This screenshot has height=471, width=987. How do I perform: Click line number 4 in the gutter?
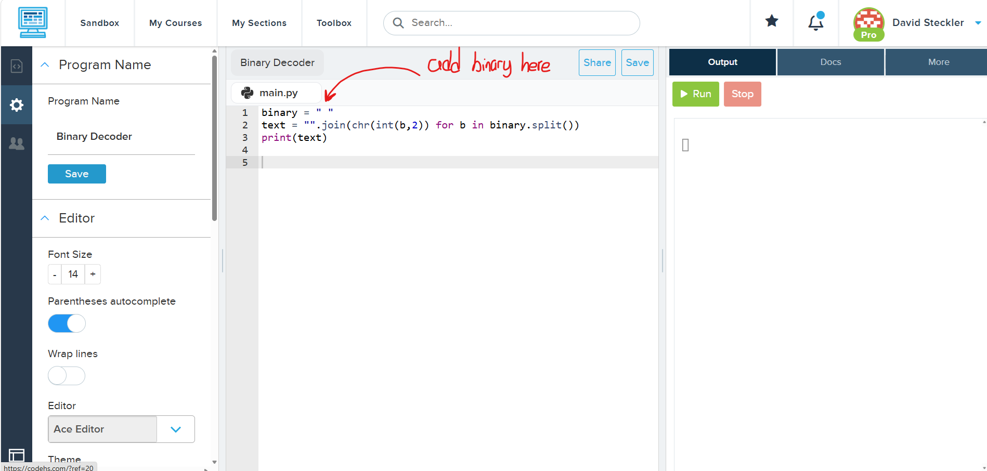coord(245,150)
